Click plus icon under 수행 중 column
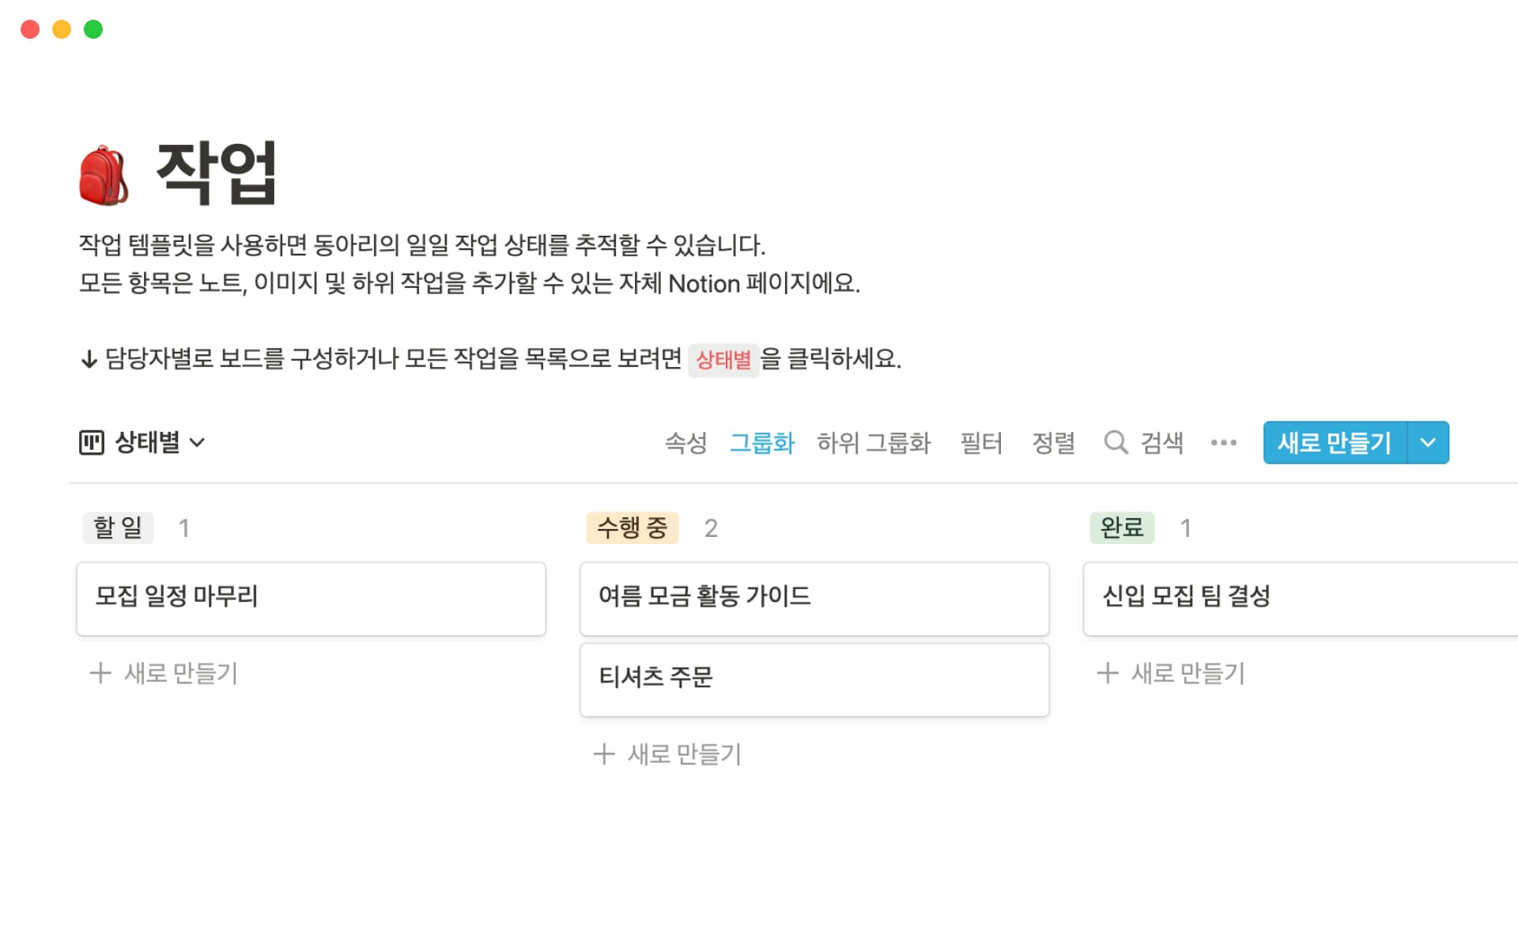 [x=604, y=754]
